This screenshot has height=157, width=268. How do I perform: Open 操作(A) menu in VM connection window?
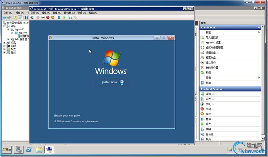tap(46, 13)
